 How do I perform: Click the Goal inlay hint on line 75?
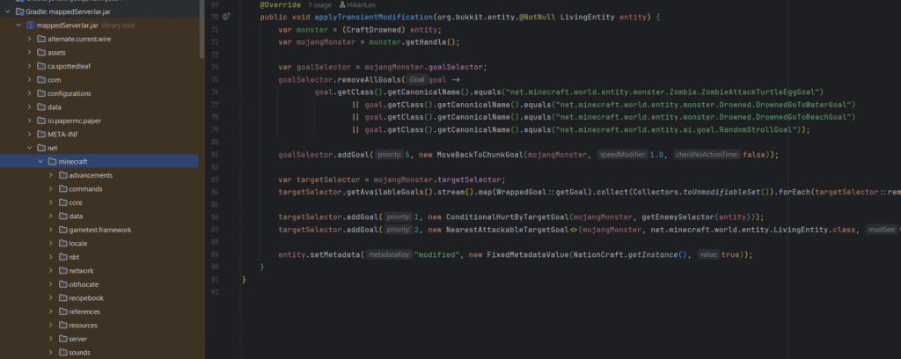[x=417, y=80]
